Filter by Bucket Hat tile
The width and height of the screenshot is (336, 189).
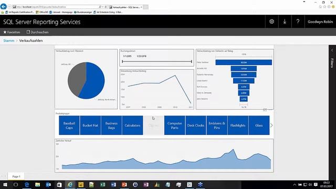[90, 125]
